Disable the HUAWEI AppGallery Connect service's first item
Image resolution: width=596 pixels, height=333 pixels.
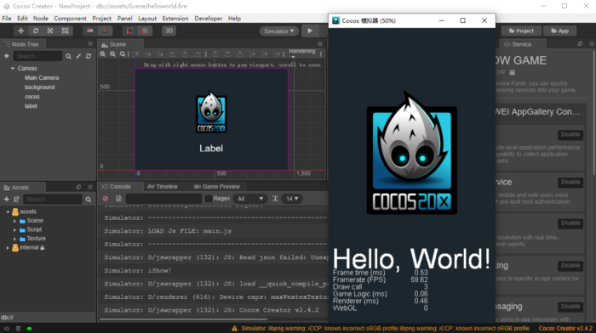pyautogui.click(x=570, y=134)
